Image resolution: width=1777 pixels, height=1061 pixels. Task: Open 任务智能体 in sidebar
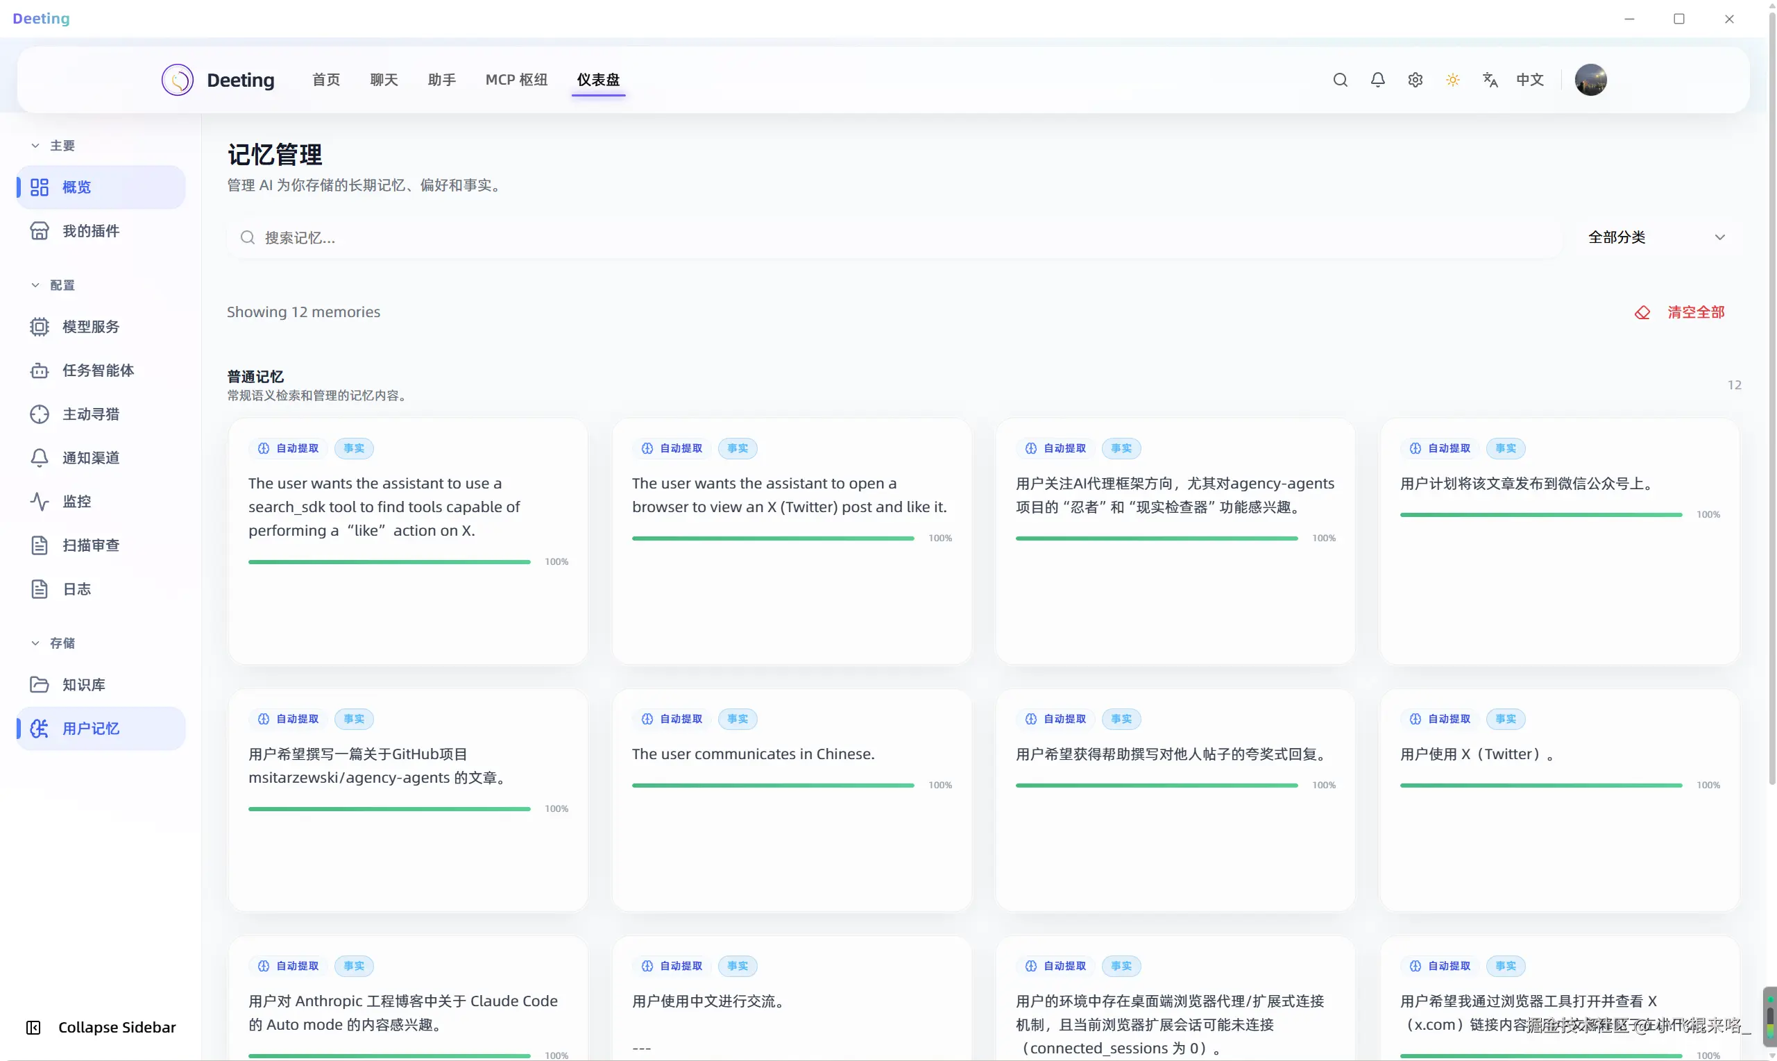[x=97, y=371]
